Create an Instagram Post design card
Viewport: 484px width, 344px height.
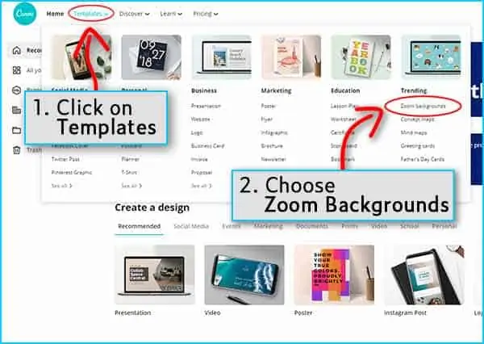pos(424,275)
